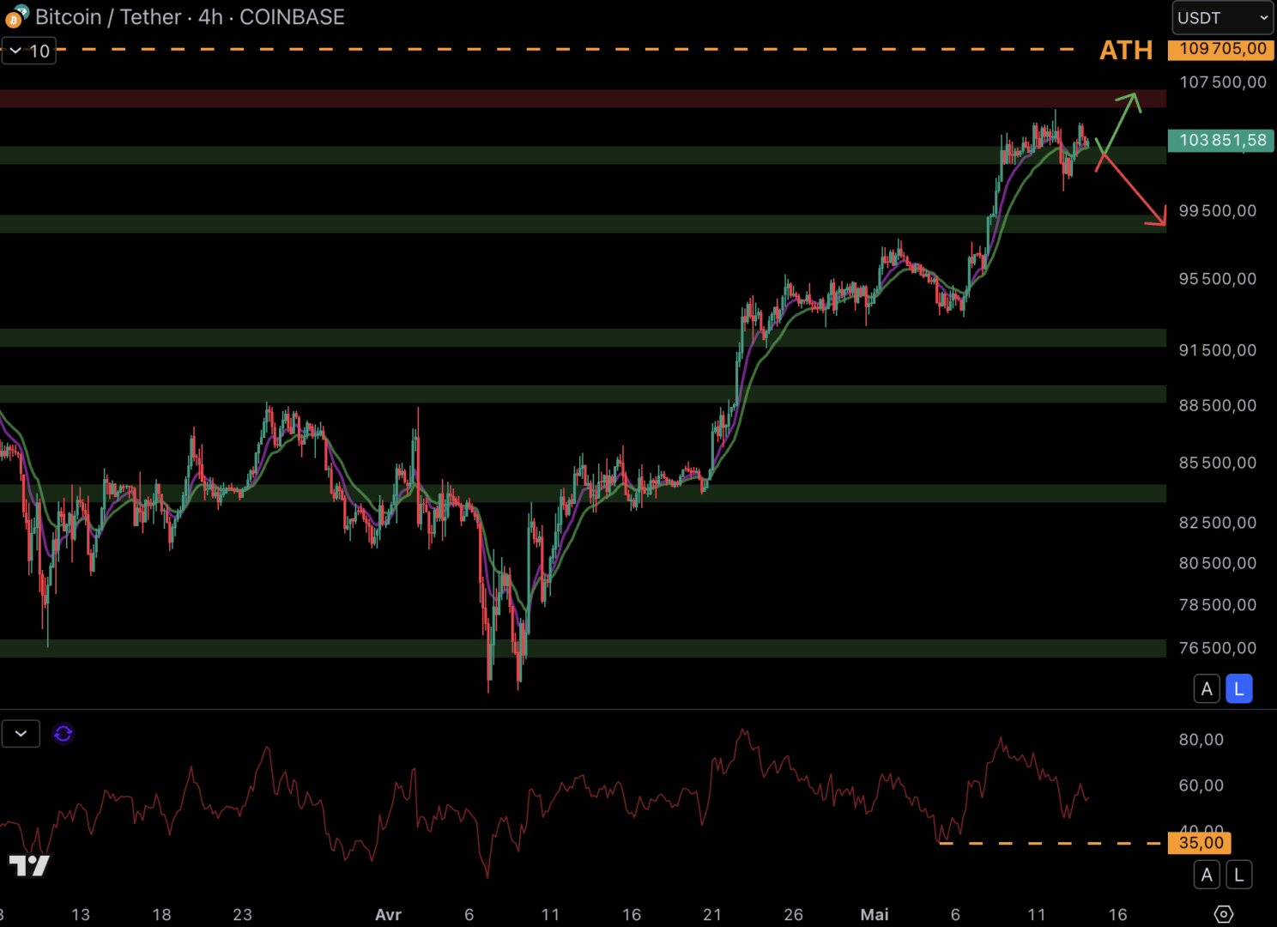The height and width of the screenshot is (927, 1277).
Task: Select current price label 103851,58
Action: click(x=1221, y=140)
